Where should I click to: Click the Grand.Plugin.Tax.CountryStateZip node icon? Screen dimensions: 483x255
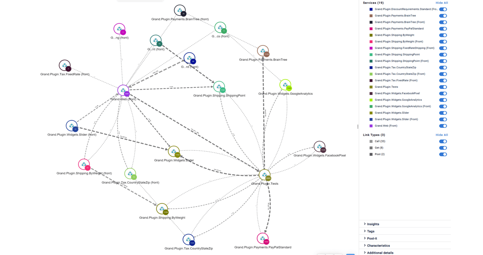coord(188,240)
